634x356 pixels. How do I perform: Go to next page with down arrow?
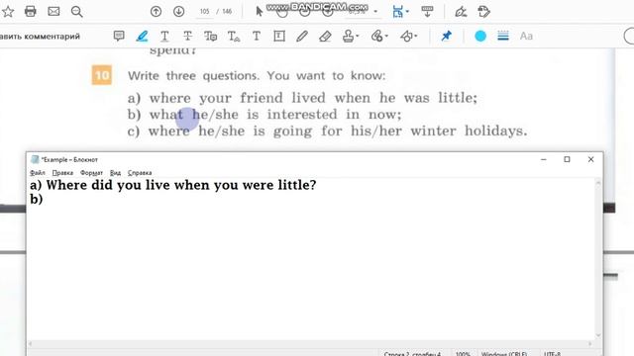[178, 12]
